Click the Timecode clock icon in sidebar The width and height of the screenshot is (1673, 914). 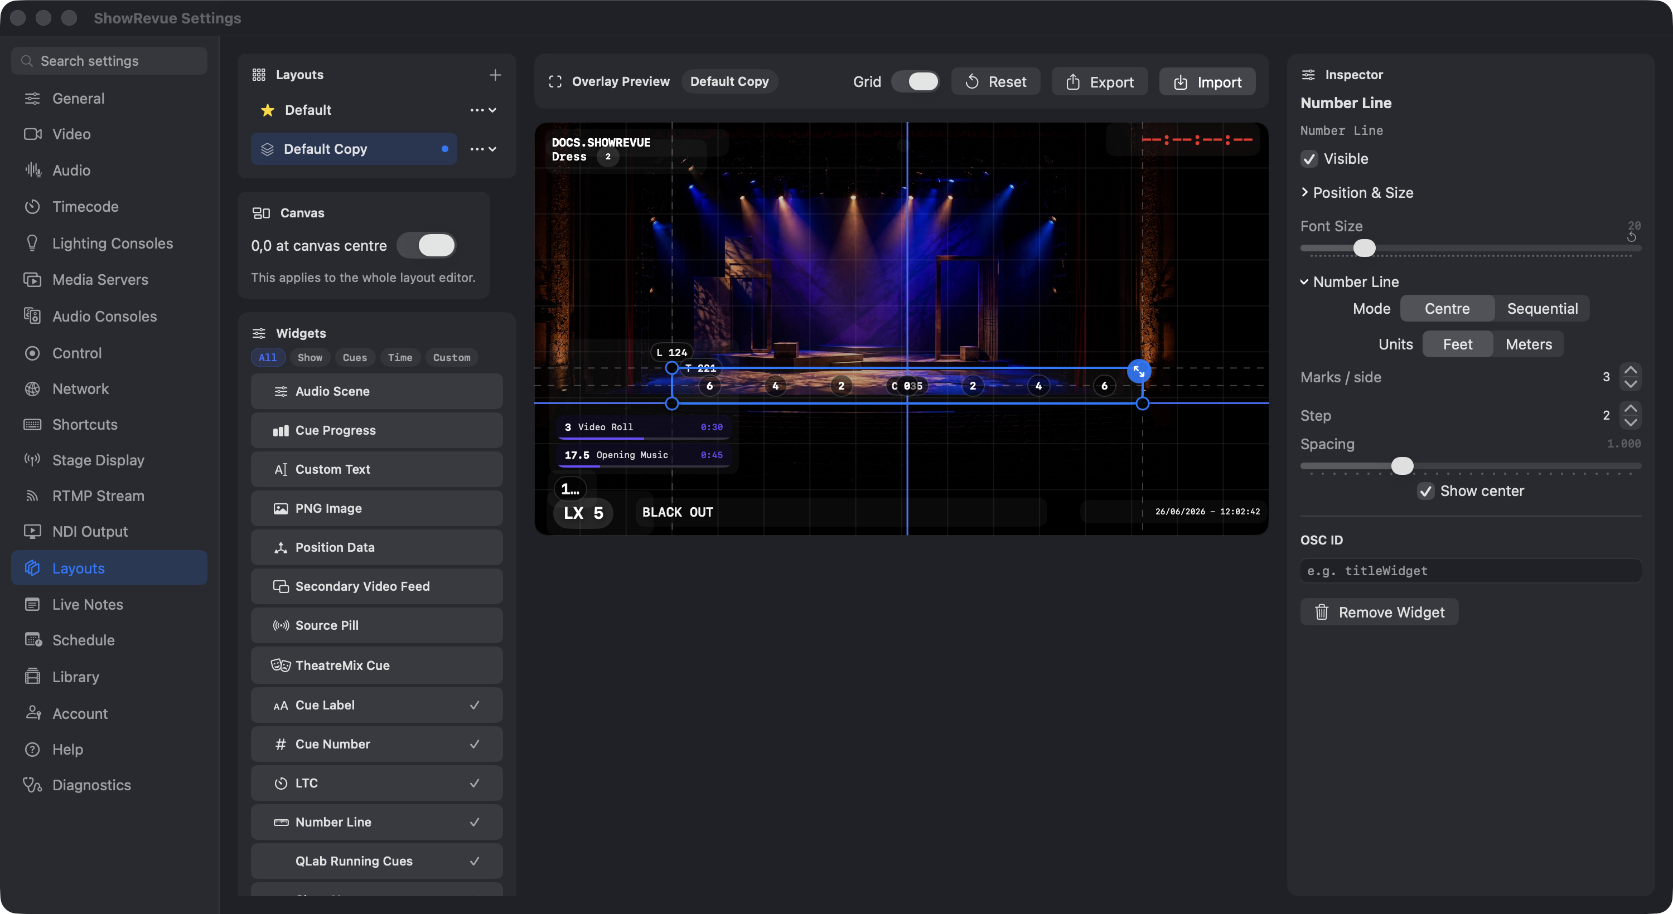(32, 207)
